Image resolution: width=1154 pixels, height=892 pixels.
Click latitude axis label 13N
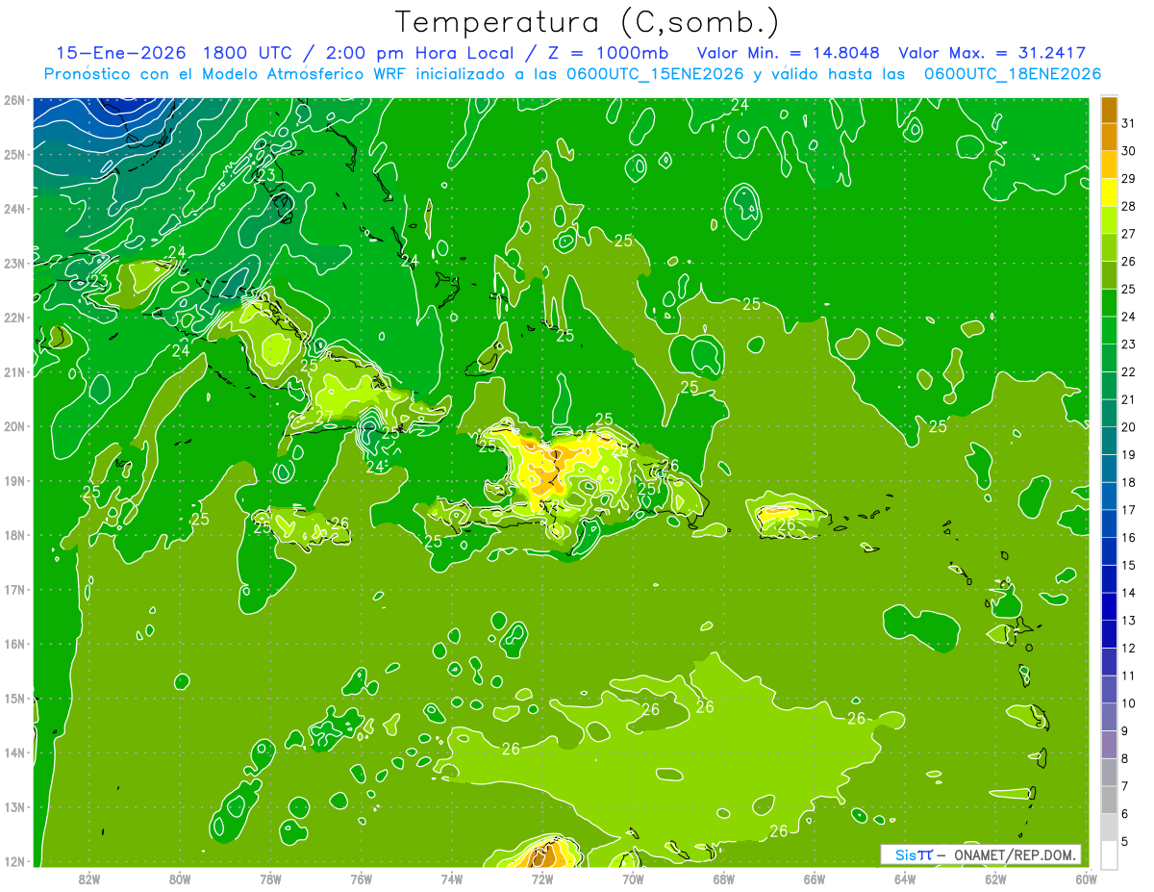click(x=14, y=806)
